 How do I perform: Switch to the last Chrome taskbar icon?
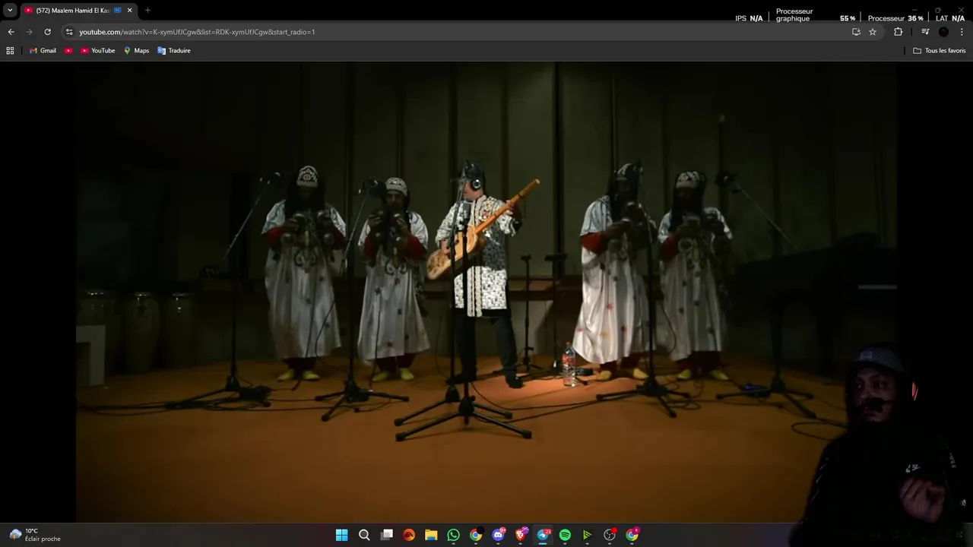(x=632, y=535)
